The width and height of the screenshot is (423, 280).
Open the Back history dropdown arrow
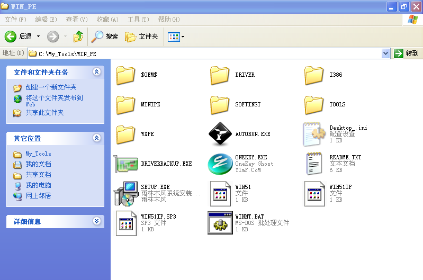(38, 36)
